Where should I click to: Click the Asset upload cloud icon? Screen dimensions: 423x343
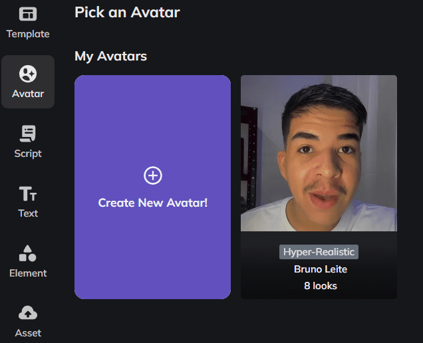[28, 313]
